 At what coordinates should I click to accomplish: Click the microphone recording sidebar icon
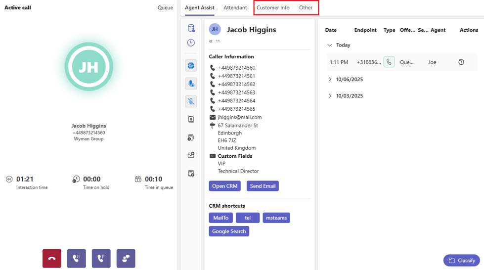(x=191, y=84)
